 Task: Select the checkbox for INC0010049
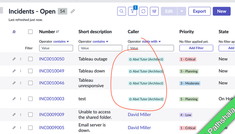30,71
